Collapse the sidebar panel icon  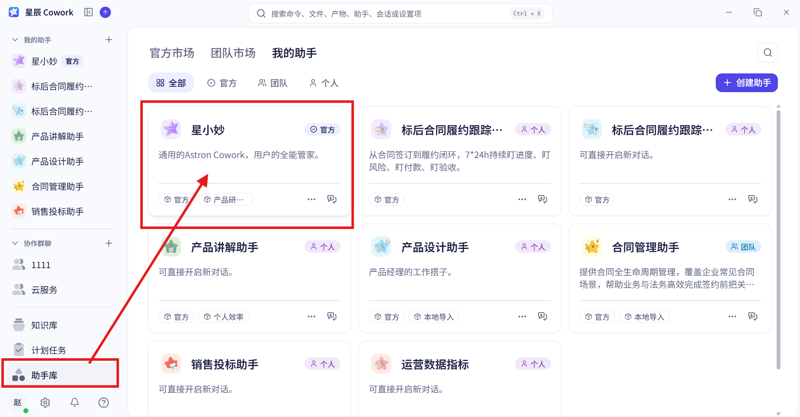pos(88,13)
